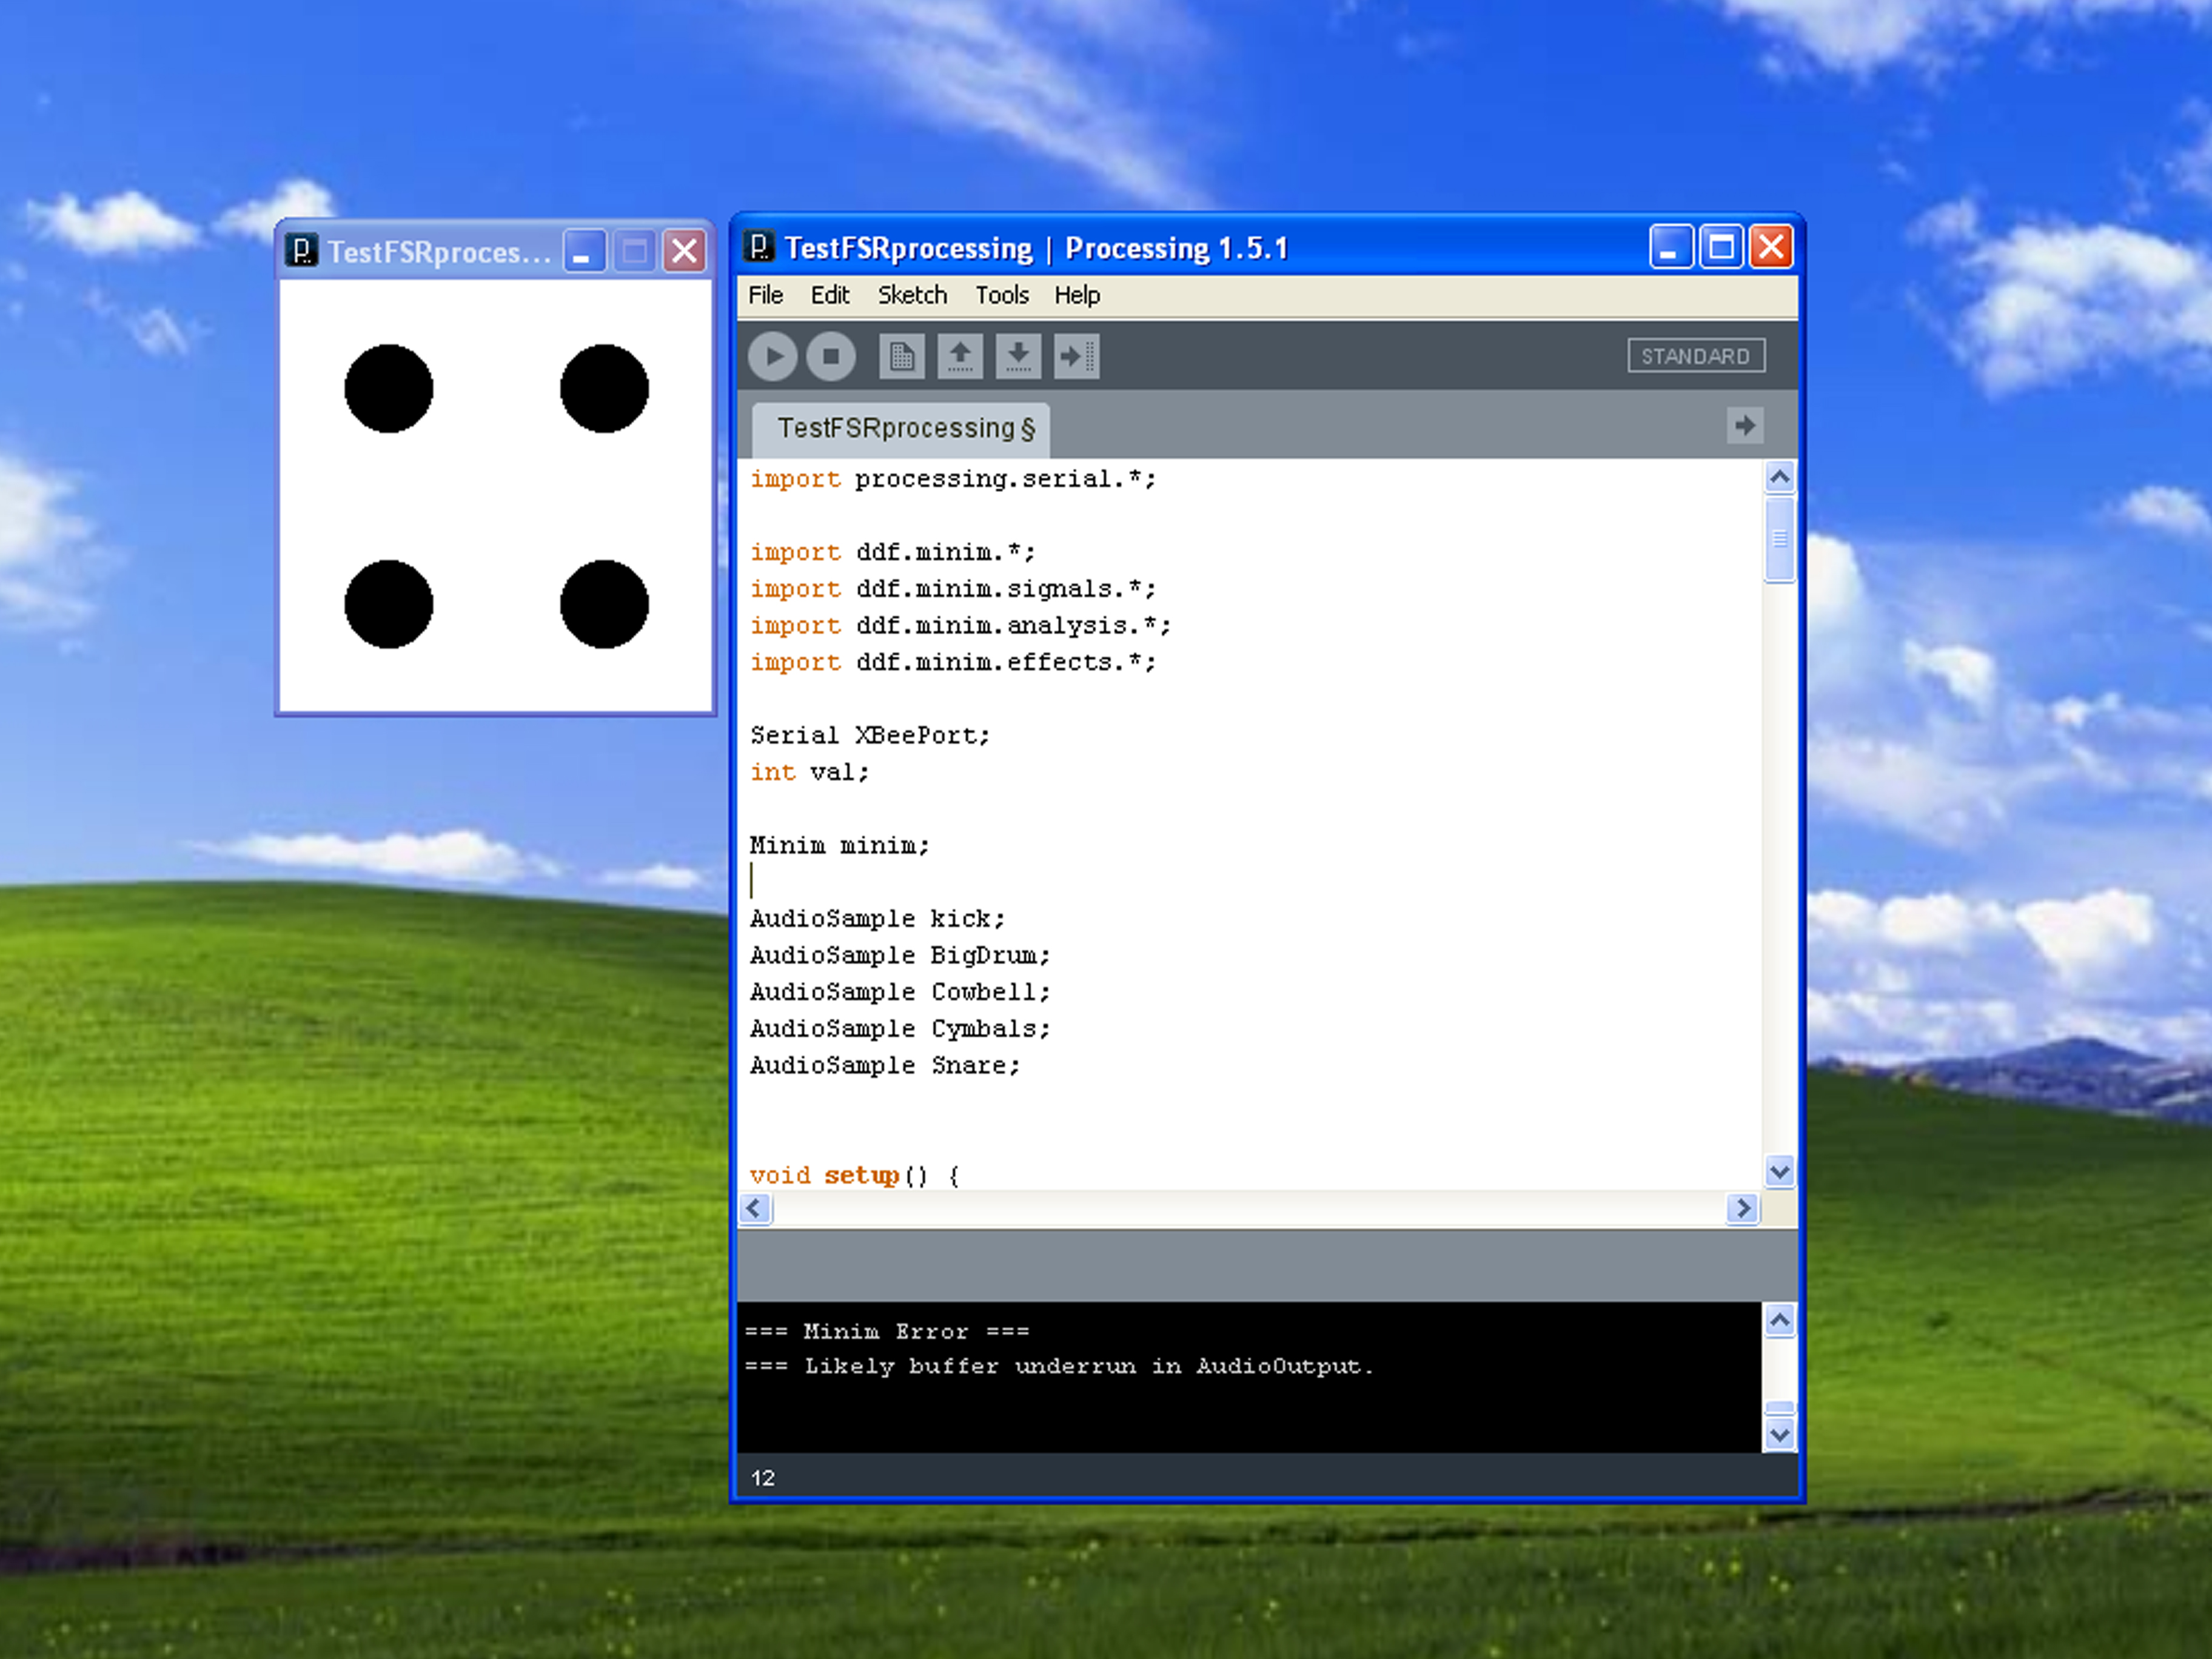Click the line 'import ddf.minim.effects.*;'
2212x1659 pixels.
pos(953,662)
